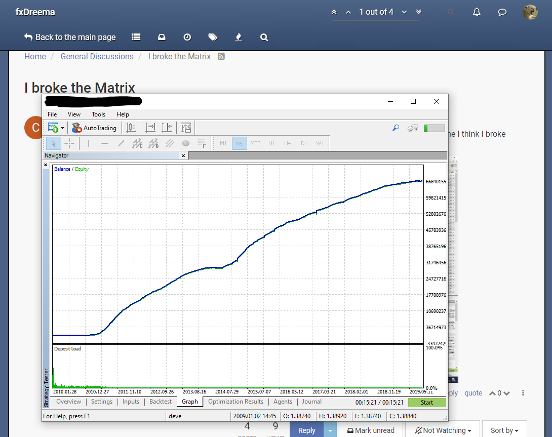Open Overview tab in Strategy Tester
Image resolution: width=552 pixels, height=437 pixels.
(69, 402)
